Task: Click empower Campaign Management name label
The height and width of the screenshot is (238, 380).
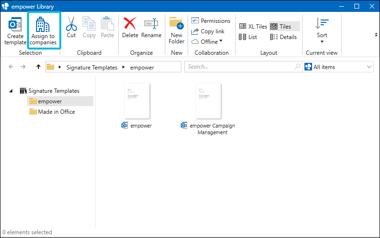Action: (212, 129)
